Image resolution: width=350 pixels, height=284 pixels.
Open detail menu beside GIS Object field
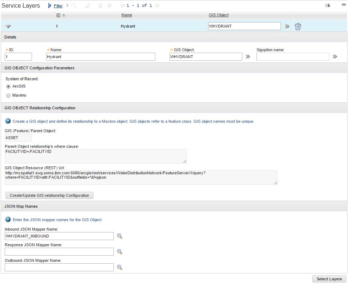248,57
